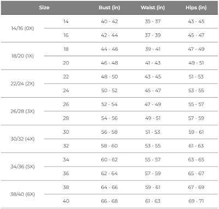Select the 30/32 (4X) size group

click(x=22, y=139)
